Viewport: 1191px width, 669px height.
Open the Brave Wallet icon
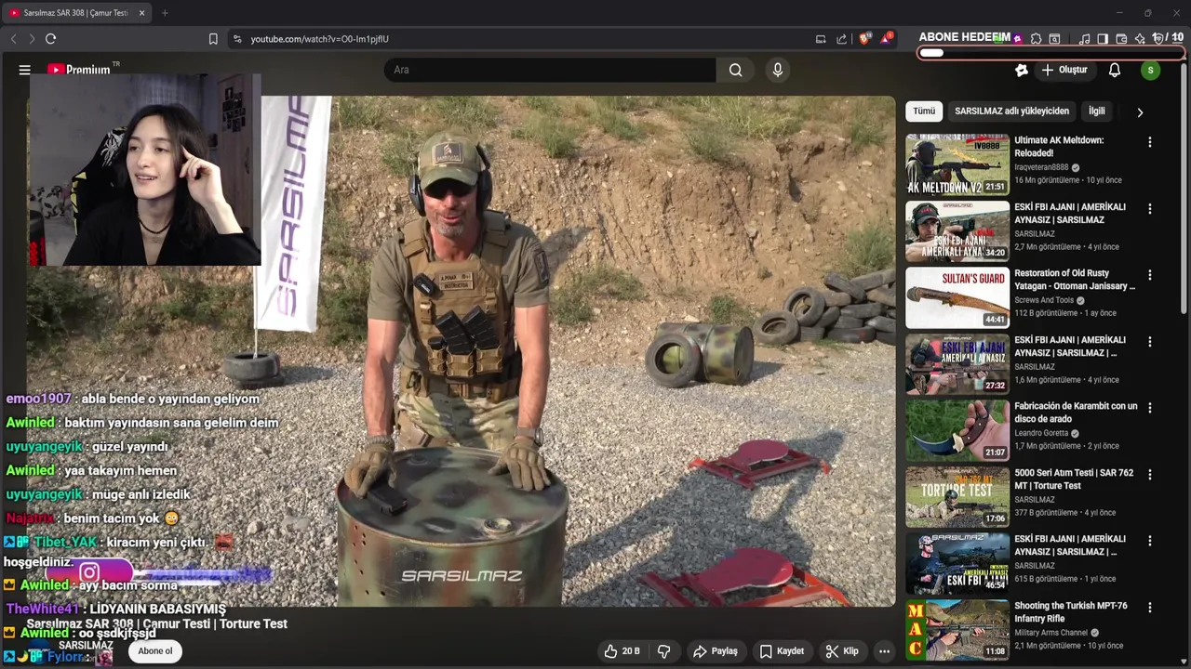click(1121, 39)
